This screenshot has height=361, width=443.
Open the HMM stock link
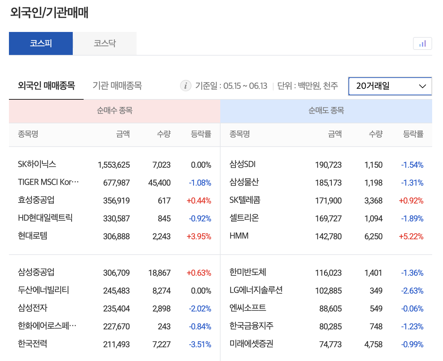239,236
